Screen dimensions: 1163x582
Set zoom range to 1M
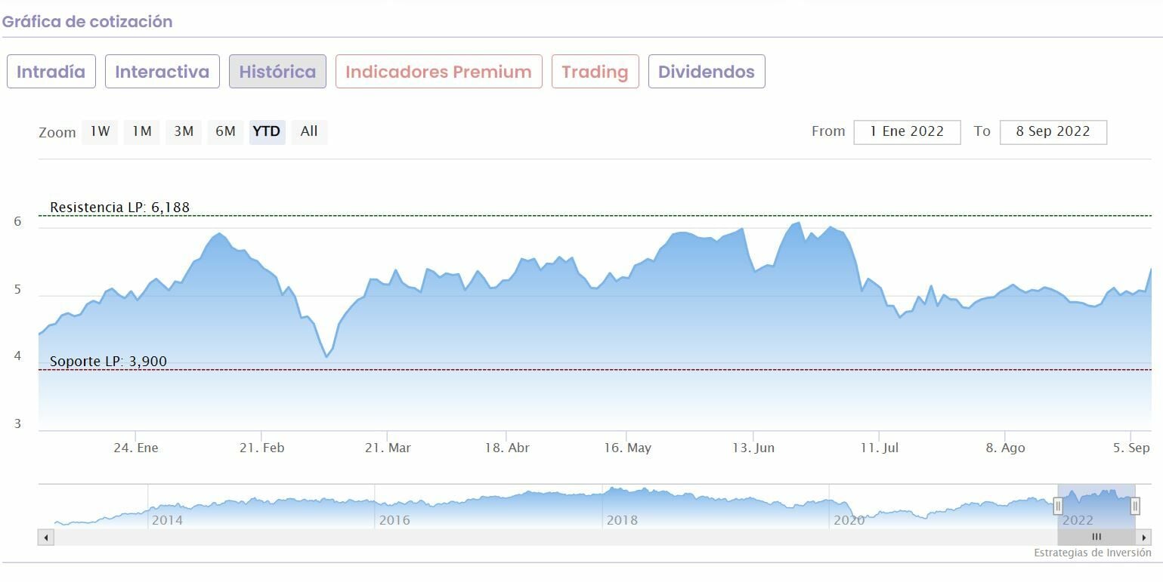(x=141, y=131)
